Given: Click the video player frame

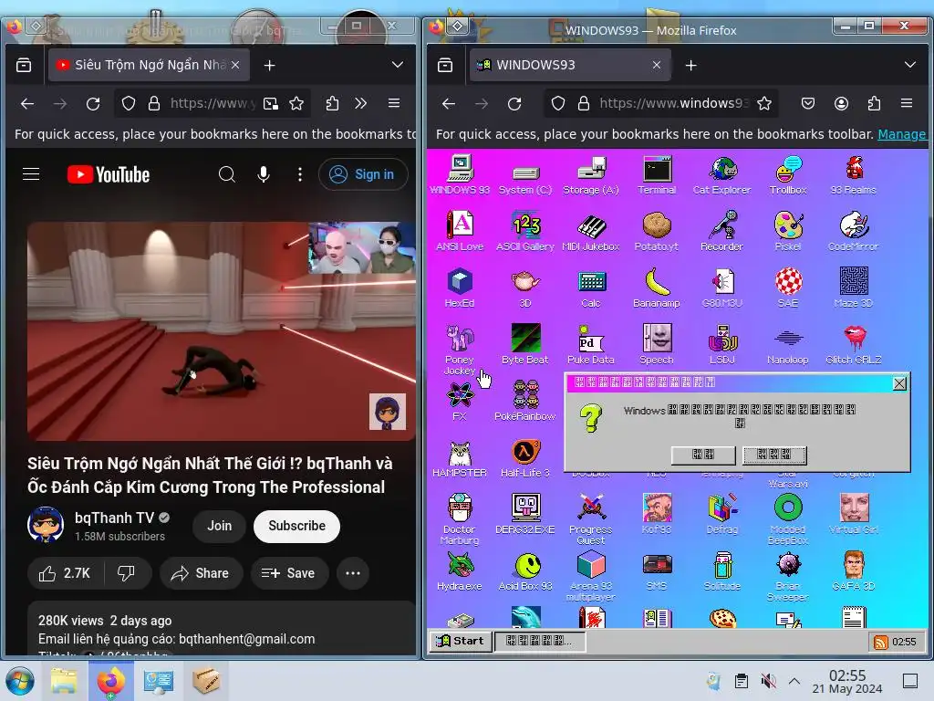Looking at the screenshot, I should point(221,331).
